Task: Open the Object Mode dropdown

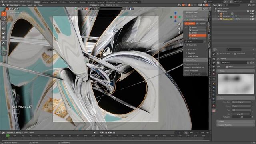Action: coord(14,5)
